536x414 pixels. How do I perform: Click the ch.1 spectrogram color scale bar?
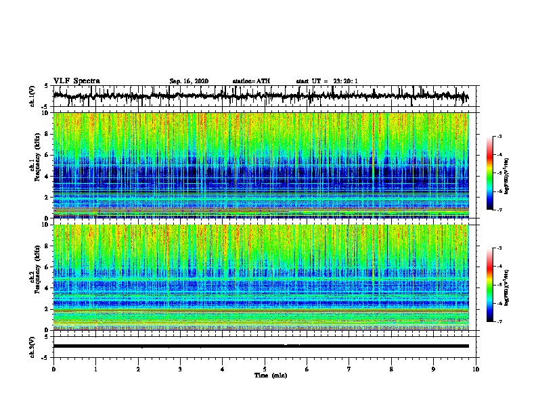(x=489, y=173)
